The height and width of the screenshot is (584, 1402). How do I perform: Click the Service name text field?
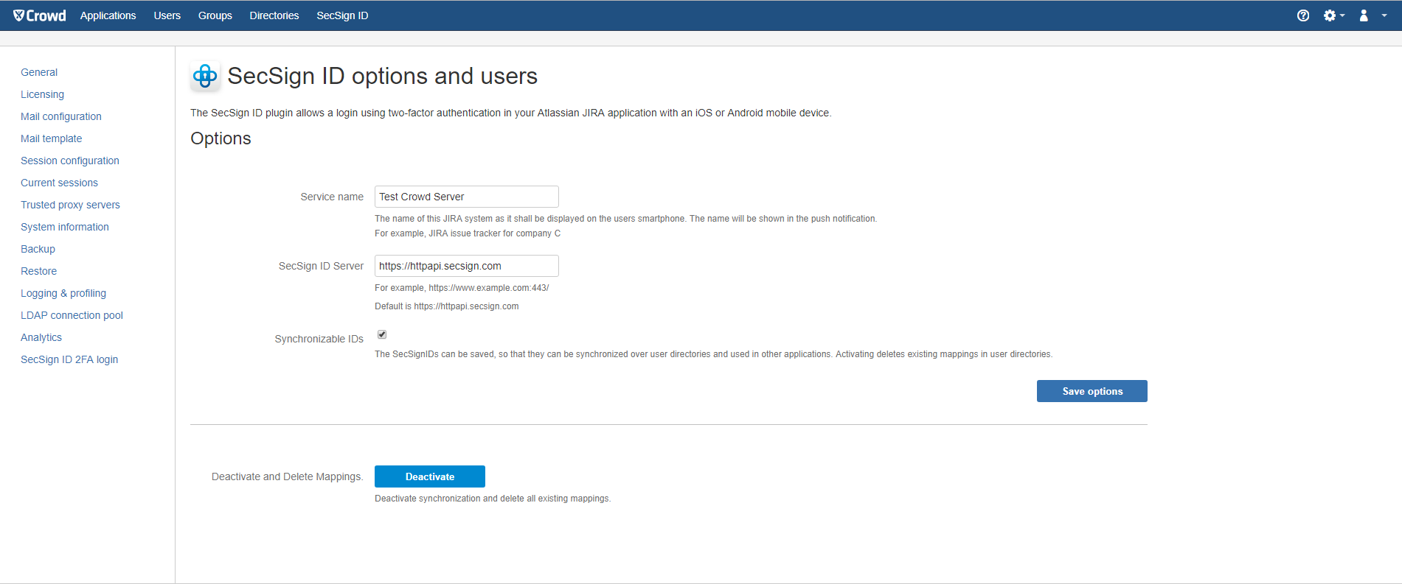tap(466, 197)
